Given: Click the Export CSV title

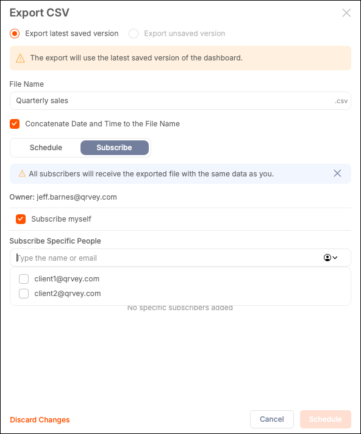Looking at the screenshot, I should pos(39,13).
